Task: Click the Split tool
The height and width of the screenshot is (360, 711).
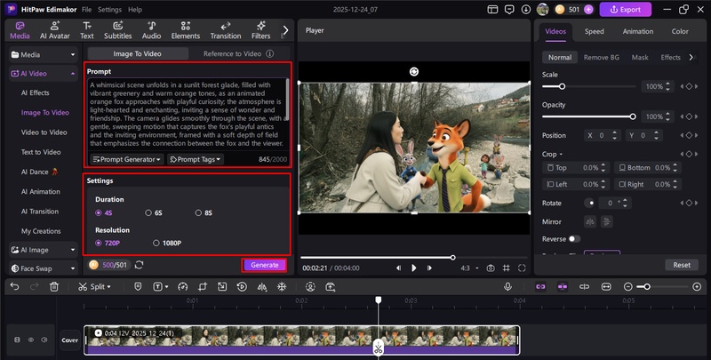Action: pyautogui.click(x=94, y=286)
